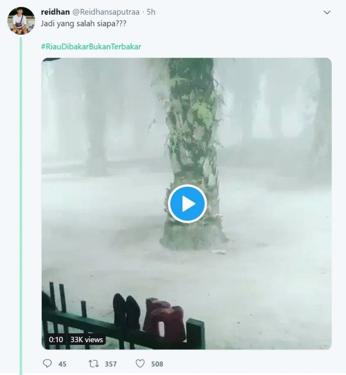Click the reply speech bubble icon
This screenshot has height=375, width=346.
(x=48, y=363)
